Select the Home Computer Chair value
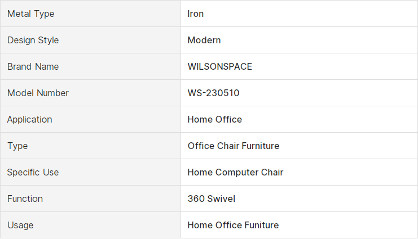Image resolution: width=418 pixels, height=239 pixels. tap(235, 172)
